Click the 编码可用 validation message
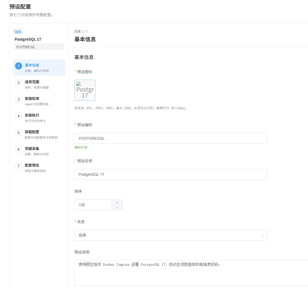This screenshot has width=308, height=288. (81, 147)
